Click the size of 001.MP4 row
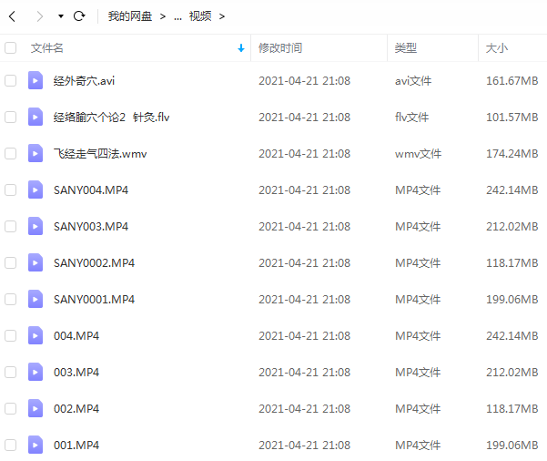Viewport: 547px width, 461px height. [512, 446]
